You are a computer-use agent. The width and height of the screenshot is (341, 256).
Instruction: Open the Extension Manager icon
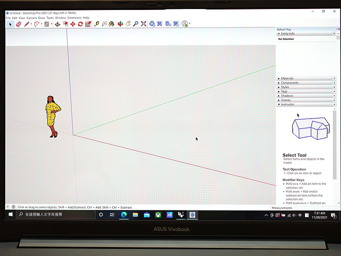[x=176, y=24]
